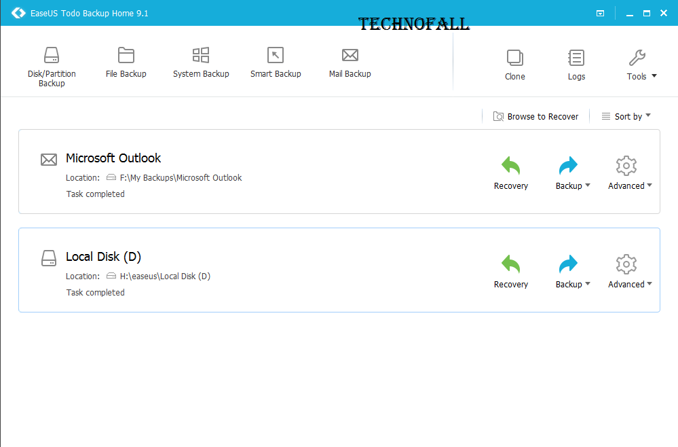Expand Advanced arrow for Local Disk (D)
The height and width of the screenshot is (447, 678).
point(649,284)
